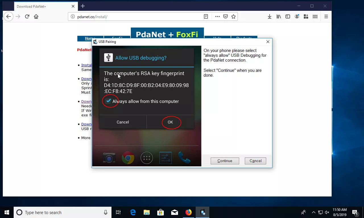This screenshot has width=364, height=218.
Task: Open People icon in system tray
Action: (x=303, y=212)
